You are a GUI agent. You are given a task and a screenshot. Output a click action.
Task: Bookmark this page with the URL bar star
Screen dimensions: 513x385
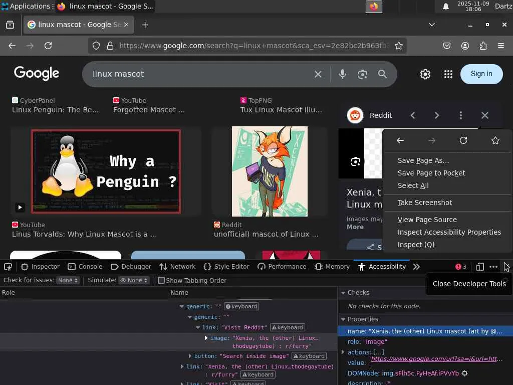(398, 46)
